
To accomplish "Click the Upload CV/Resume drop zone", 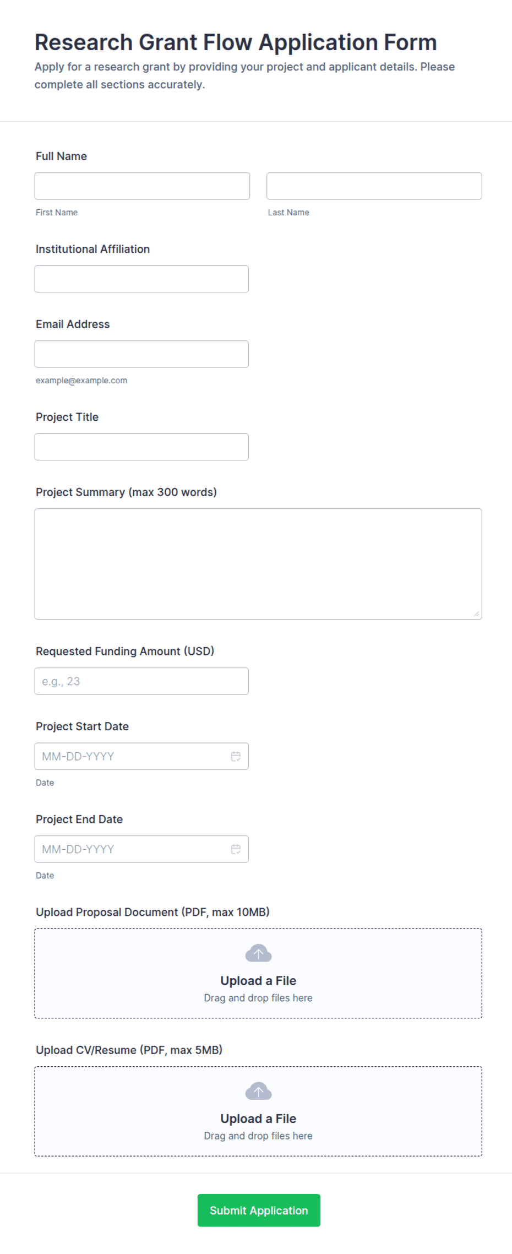I will click(258, 1111).
